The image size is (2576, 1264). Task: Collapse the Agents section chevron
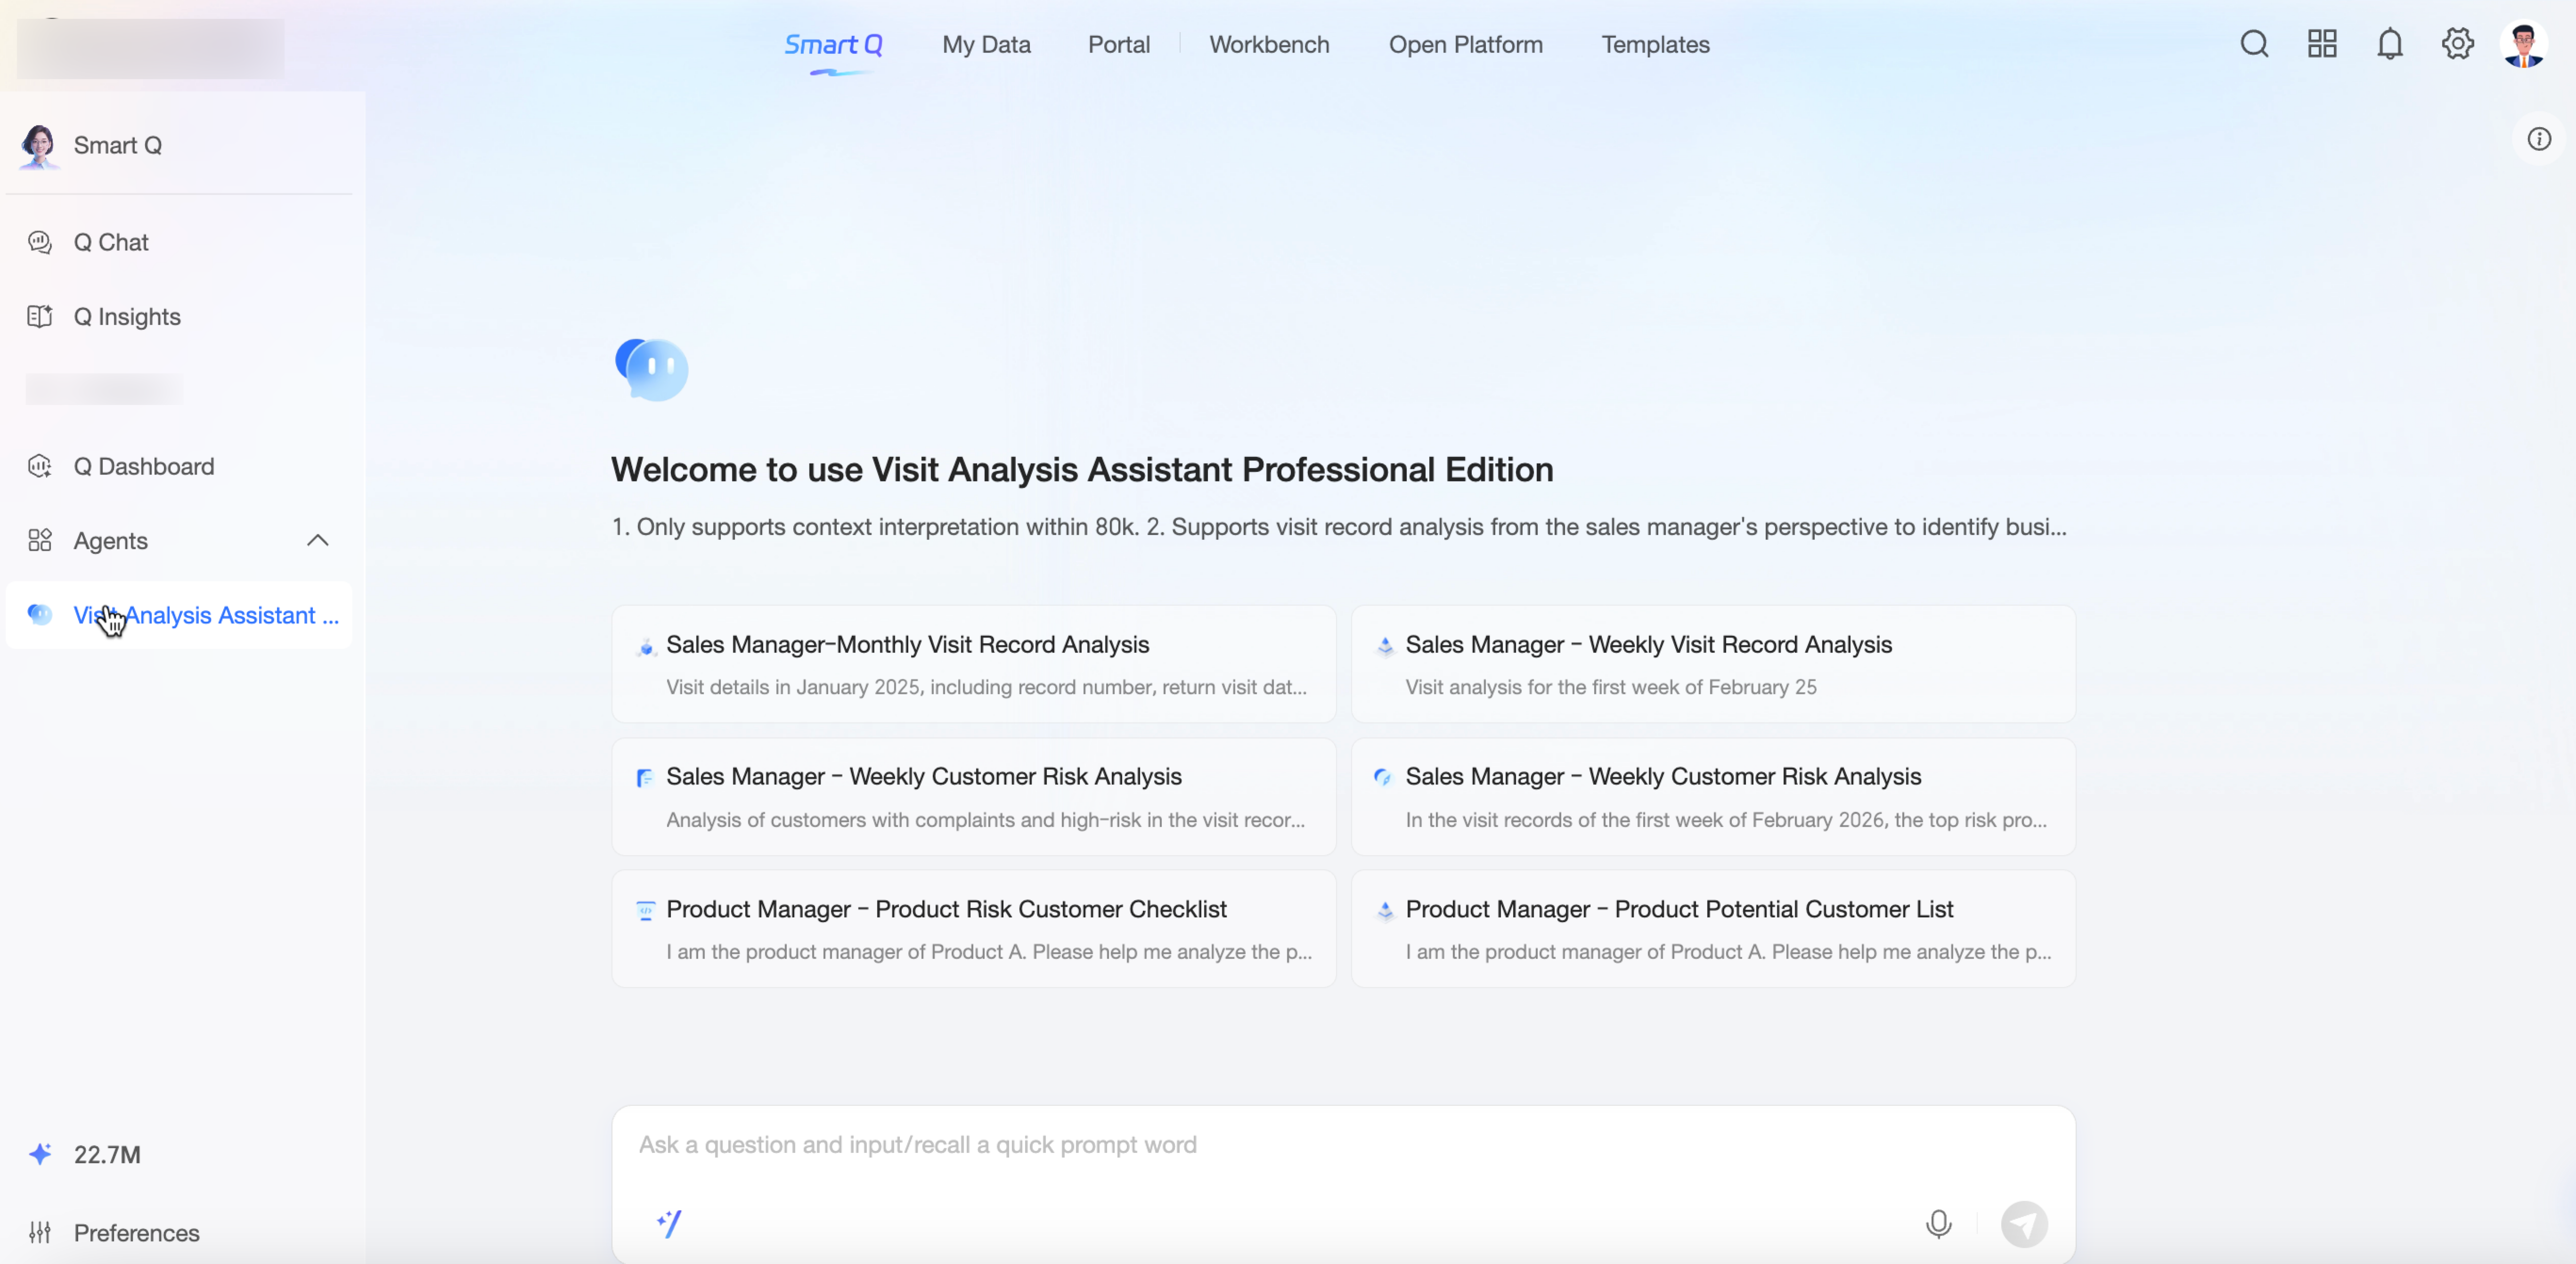(x=317, y=541)
